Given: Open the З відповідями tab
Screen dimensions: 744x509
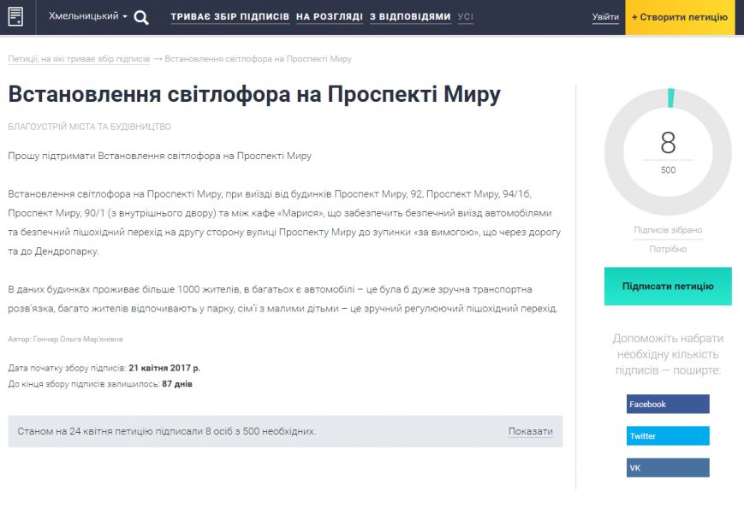Looking at the screenshot, I should coord(410,16).
